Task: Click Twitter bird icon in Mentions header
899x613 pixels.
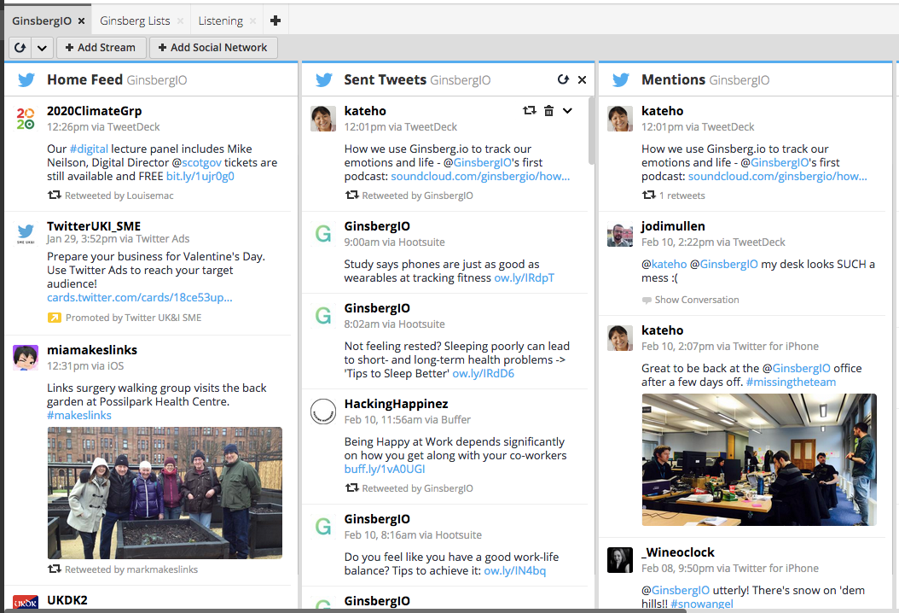Action: tap(621, 79)
